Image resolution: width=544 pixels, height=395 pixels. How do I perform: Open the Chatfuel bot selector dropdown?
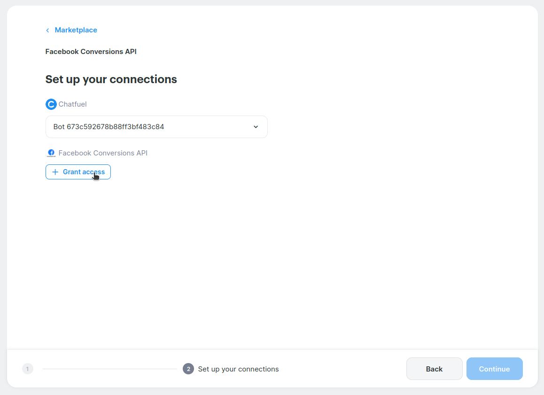pos(156,127)
